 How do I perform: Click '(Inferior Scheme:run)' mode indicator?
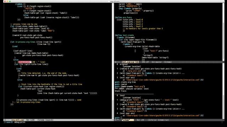pos(158,120)
